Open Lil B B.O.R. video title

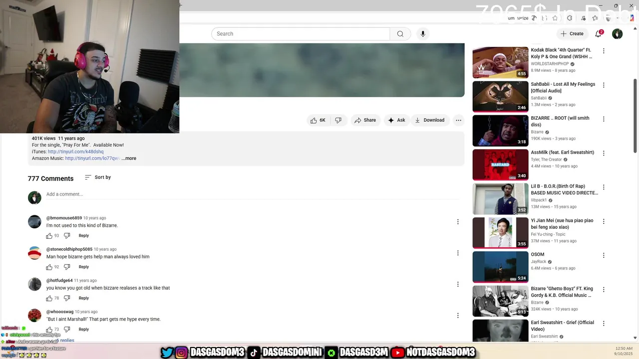tap(564, 190)
